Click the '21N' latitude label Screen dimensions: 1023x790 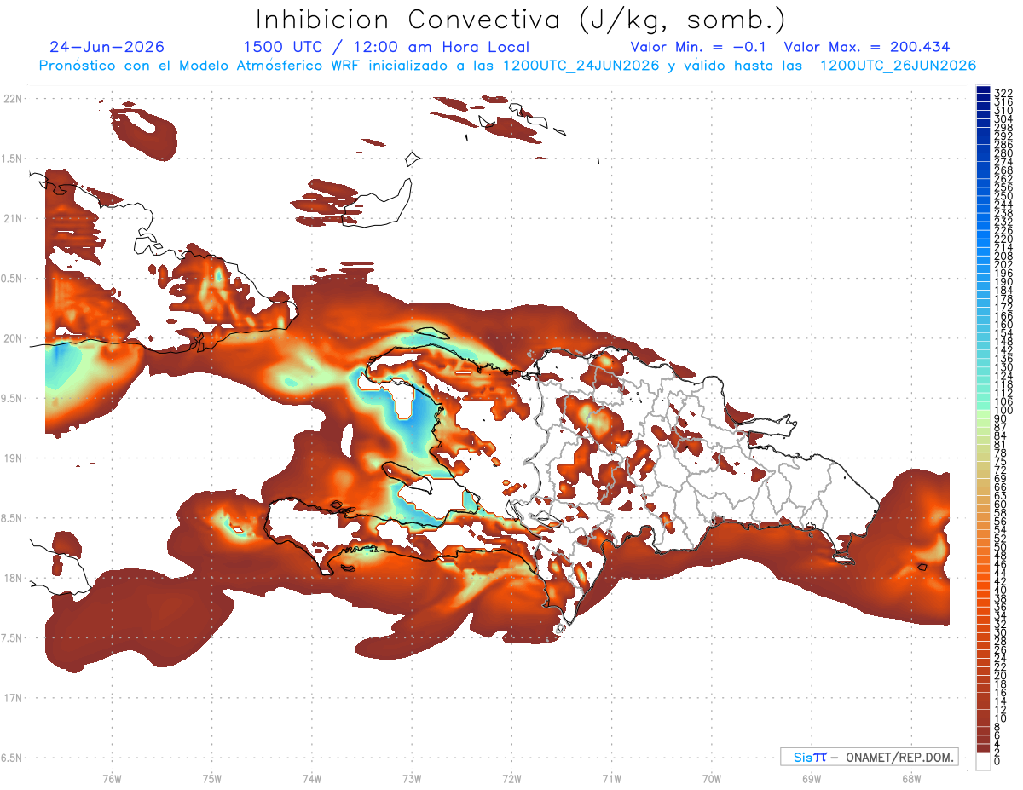13,219
